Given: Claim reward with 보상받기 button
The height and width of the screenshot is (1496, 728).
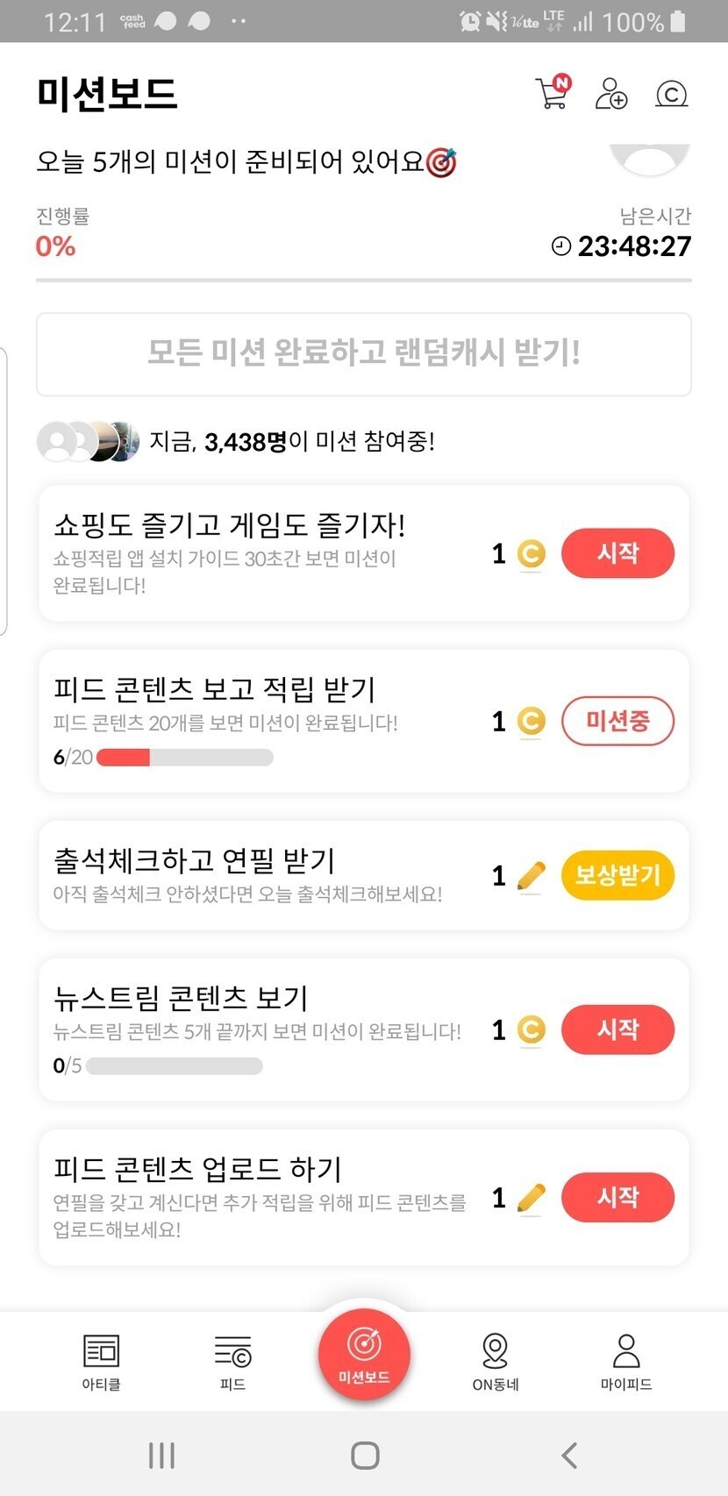Looking at the screenshot, I should click(x=617, y=875).
